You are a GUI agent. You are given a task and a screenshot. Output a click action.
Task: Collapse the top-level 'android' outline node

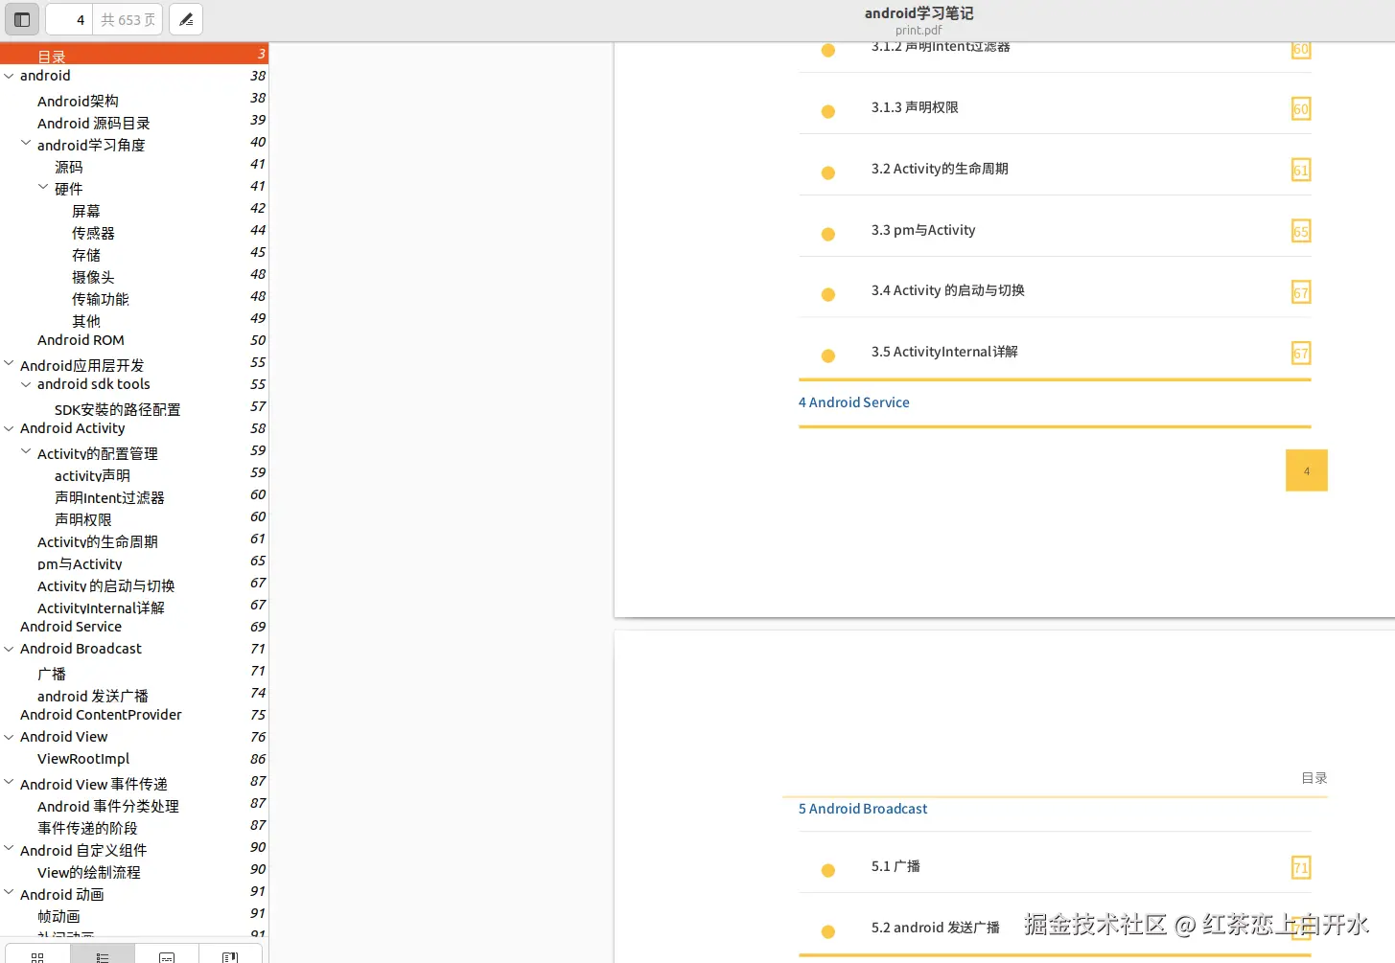click(x=9, y=76)
